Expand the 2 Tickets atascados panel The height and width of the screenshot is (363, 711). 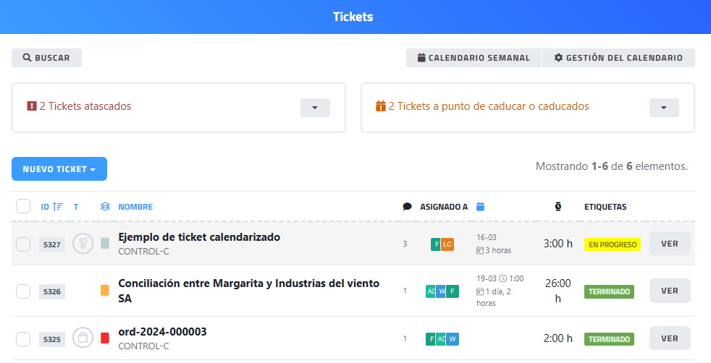(315, 108)
